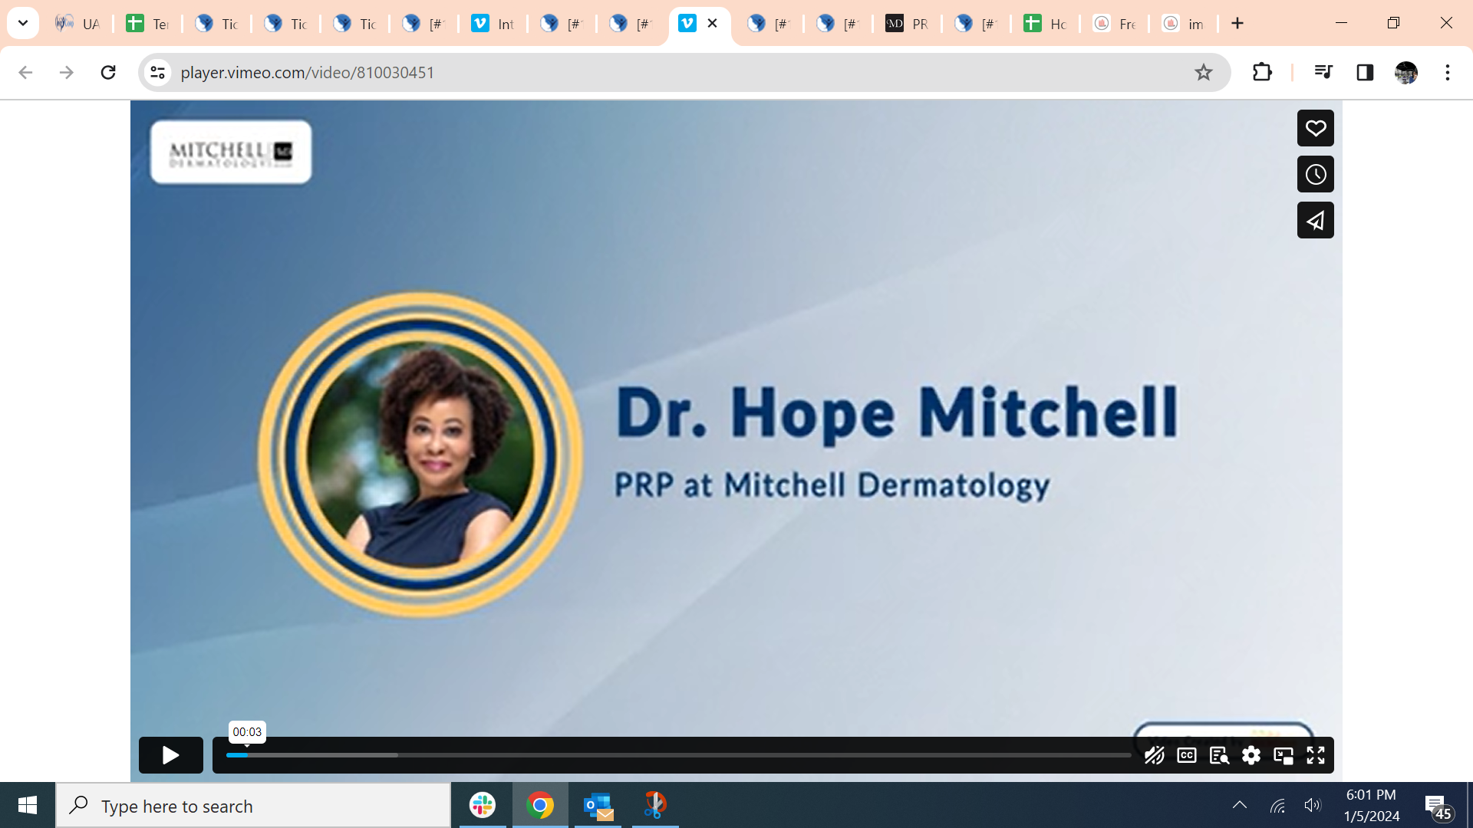1473x828 pixels.
Task: Share the video via paper plane icon
Action: (1315, 220)
